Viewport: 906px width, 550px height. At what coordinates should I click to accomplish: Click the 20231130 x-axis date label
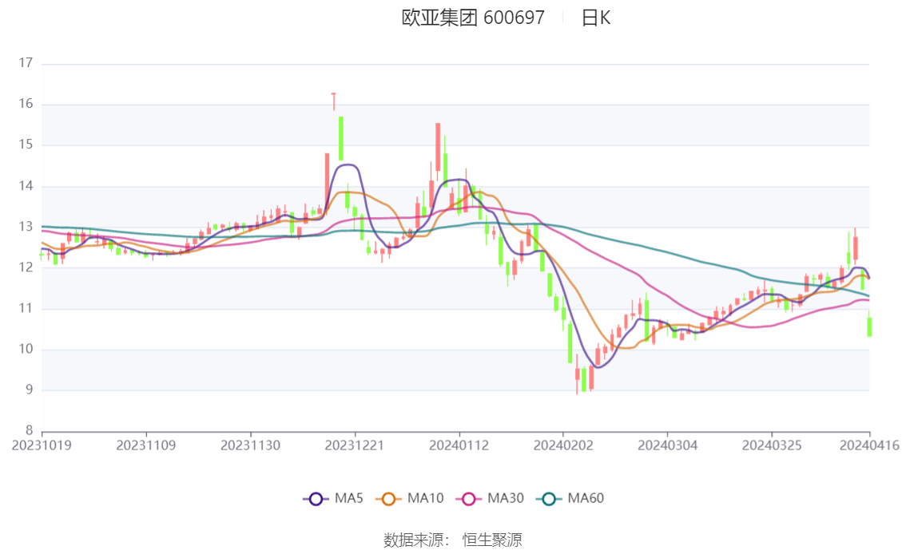click(250, 445)
